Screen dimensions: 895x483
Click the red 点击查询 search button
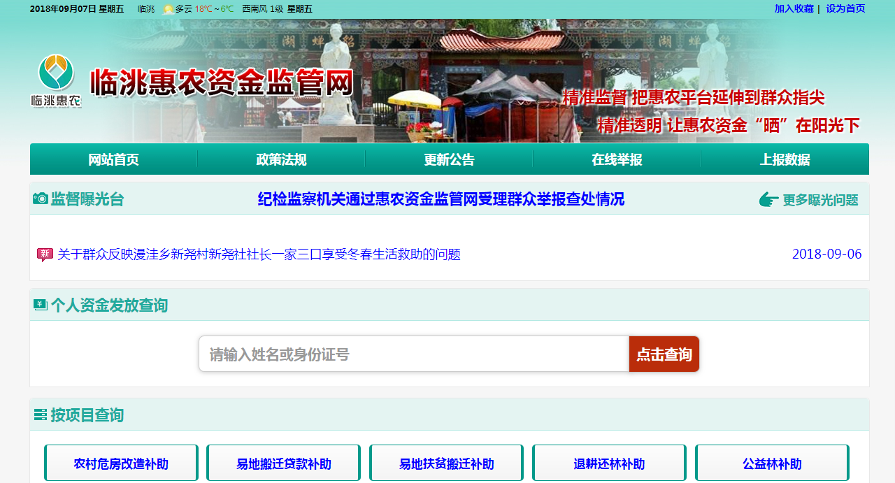[x=664, y=354]
